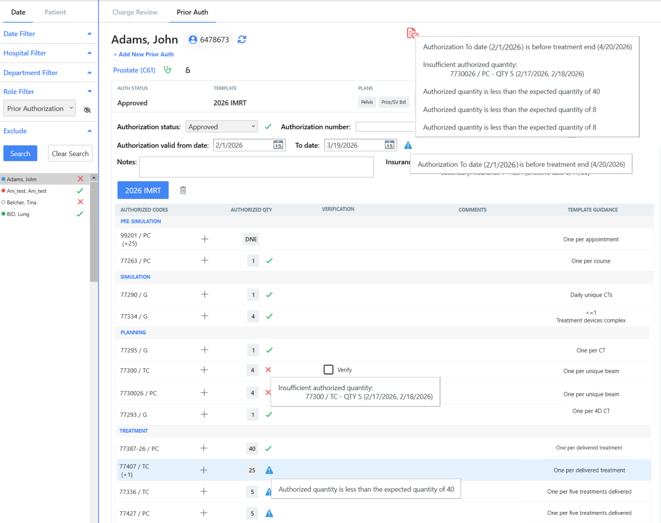Click the Add New Prior Auth link
Screen dimensions: 661x523
click(143, 54)
